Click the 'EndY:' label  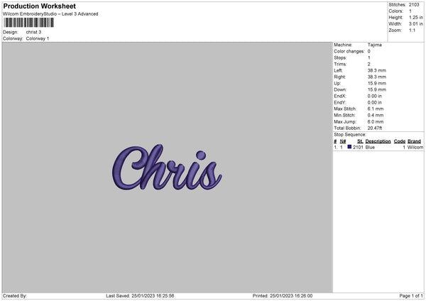coord(340,102)
